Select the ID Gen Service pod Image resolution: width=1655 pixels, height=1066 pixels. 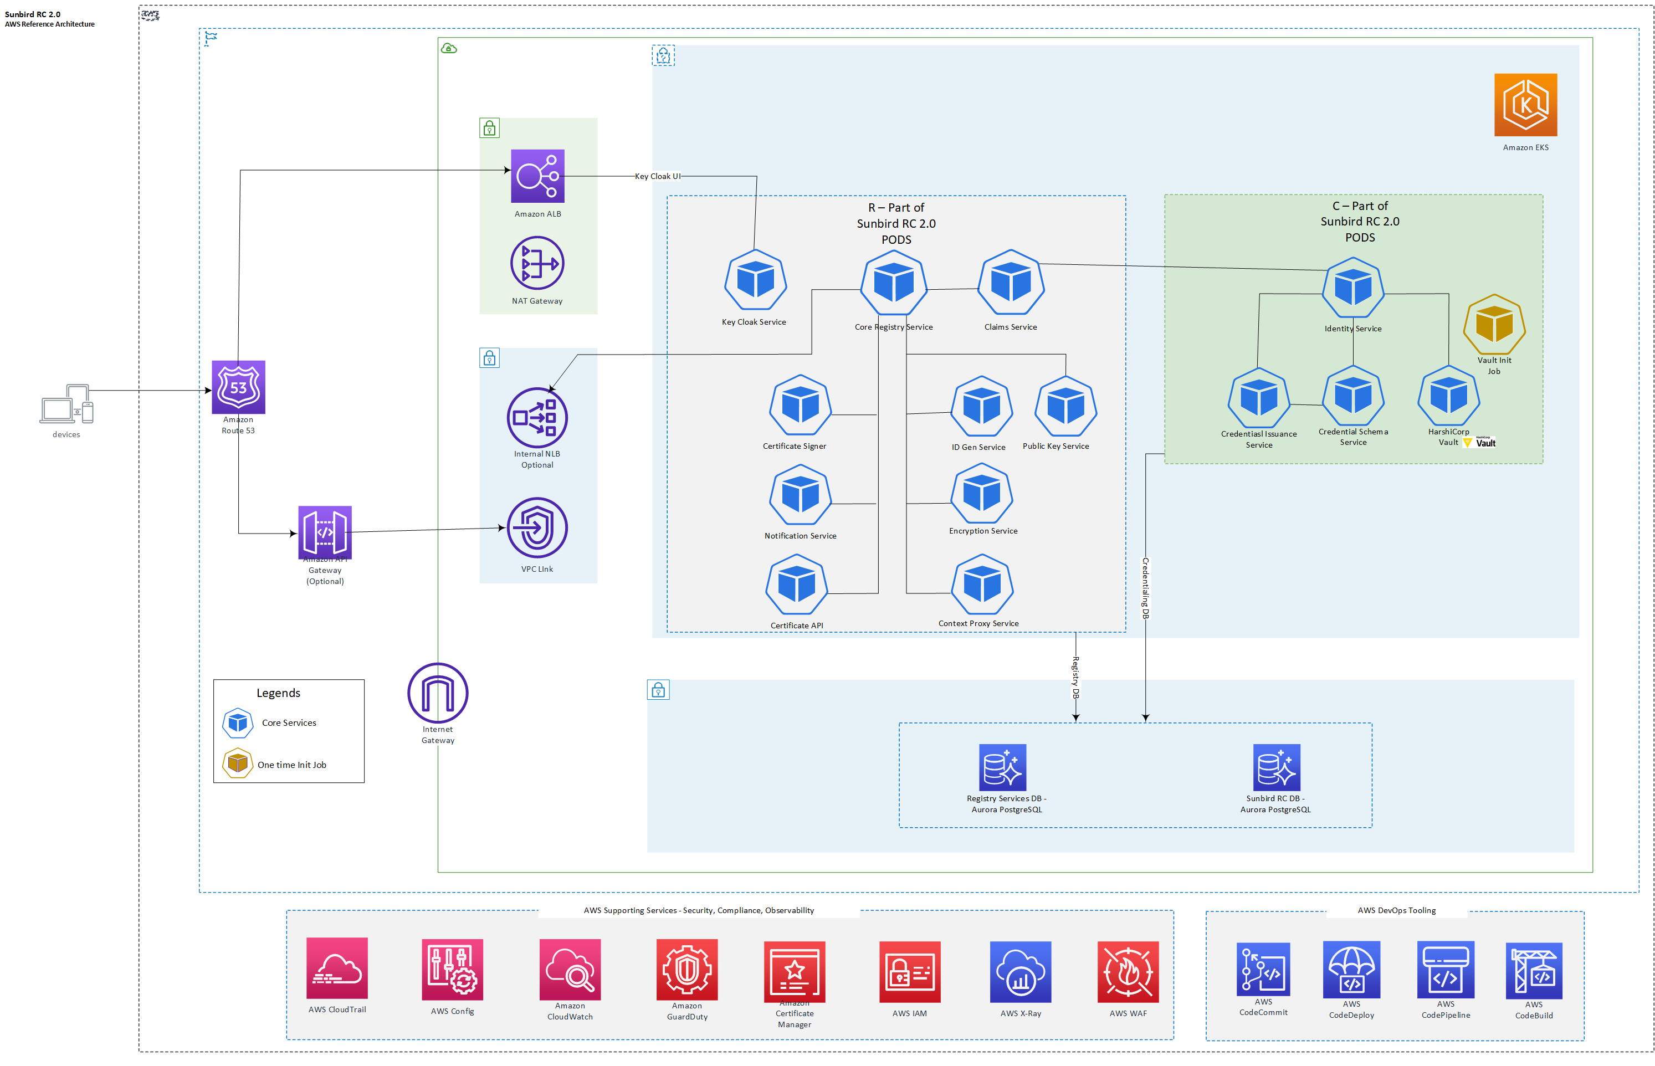click(x=981, y=407)
